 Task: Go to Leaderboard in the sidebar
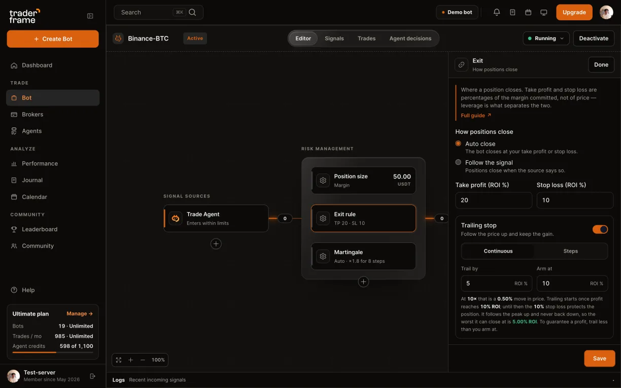click(53, 229)
